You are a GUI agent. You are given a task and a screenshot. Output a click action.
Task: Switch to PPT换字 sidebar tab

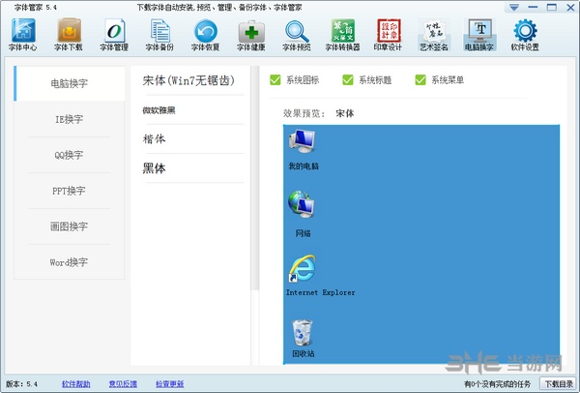(x=70, y=191)
